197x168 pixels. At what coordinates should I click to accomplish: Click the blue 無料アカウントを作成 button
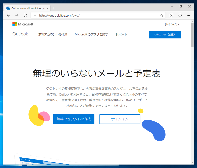pos(74,119)
